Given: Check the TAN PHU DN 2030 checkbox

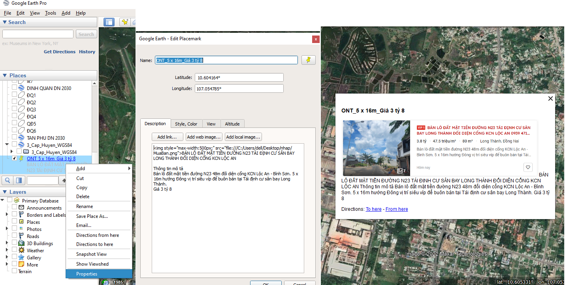Looking at the screenshot, I should [x=15, y=138].
